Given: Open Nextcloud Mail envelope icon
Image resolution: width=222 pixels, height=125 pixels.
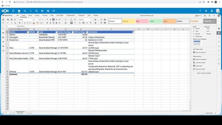Looking at the screenshot, I should [x=42, y=11].
